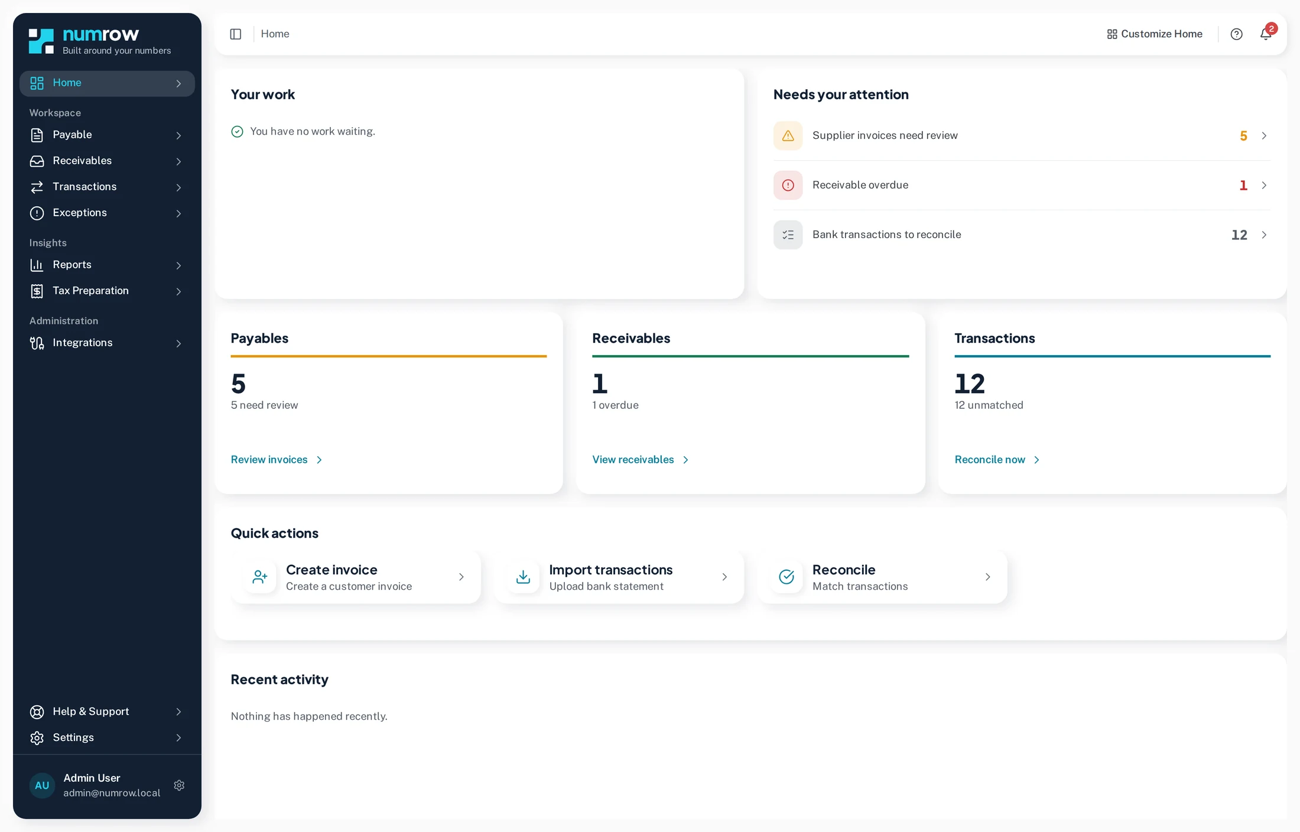Viewport: 1300px width, 832px height.
Task: Expand the Settings chevron in sidebar
Action: (x=178, y=737)
